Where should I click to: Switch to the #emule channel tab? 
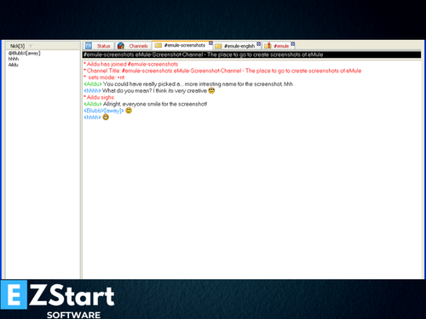[x=279, y=46]
